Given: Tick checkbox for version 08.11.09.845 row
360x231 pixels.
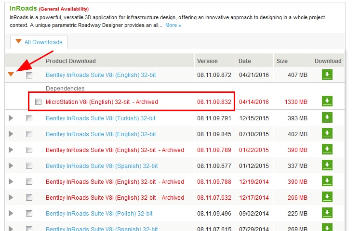Looking at the screenshot, I should [29, 134].
